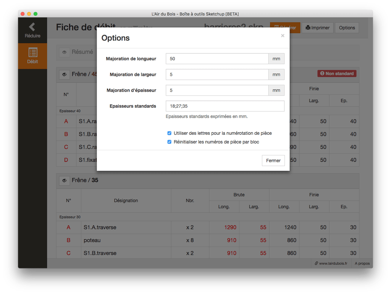The height and width of the screenshot is (294, 391).
Task: Toggle reset piece numbers per block checkbox
Action: (169, 142)
